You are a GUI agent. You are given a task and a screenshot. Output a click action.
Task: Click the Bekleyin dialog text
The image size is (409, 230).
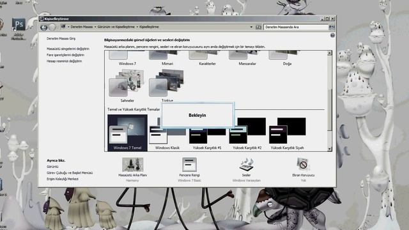coord(197,115)
